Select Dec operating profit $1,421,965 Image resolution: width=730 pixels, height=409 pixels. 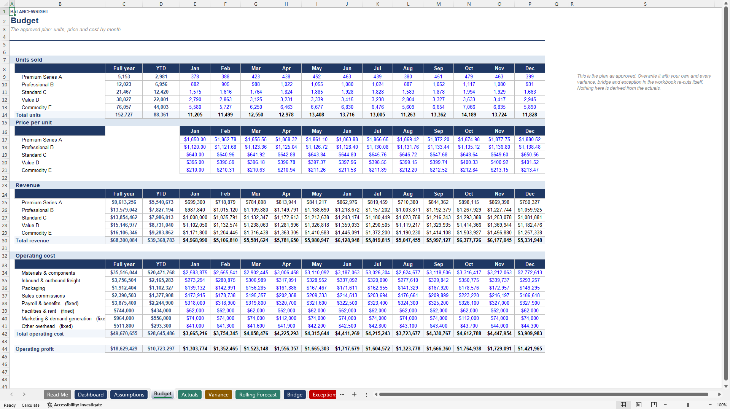(530, 349)
